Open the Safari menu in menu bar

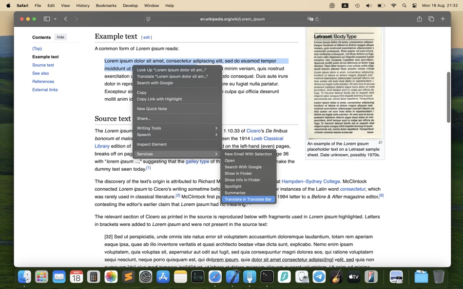[22, 5]
